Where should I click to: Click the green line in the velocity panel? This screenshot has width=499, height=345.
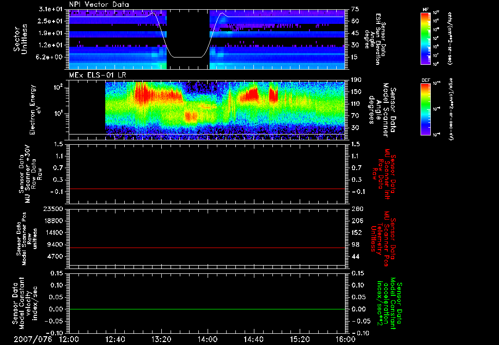click(x=207, y=309)
